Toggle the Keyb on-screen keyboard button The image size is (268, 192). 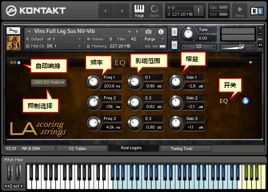[x=139, y=11]
